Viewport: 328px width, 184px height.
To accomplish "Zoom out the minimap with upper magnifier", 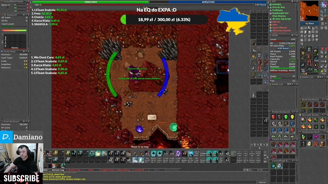I will pos(322,11).
